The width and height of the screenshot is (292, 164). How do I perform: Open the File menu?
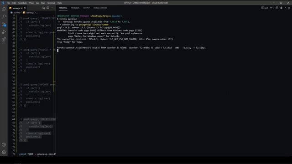coord(8,3)
